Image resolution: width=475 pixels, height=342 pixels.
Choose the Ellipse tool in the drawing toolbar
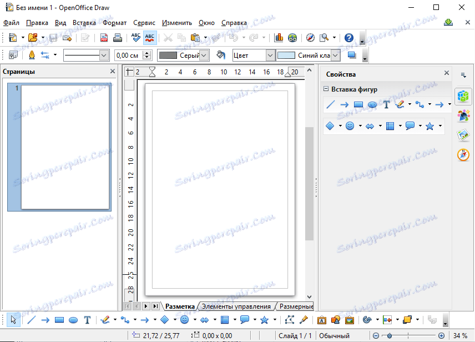[x=73, y=320]
